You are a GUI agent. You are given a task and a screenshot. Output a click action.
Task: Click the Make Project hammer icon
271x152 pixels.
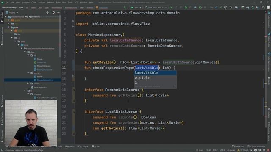(124, 8)
